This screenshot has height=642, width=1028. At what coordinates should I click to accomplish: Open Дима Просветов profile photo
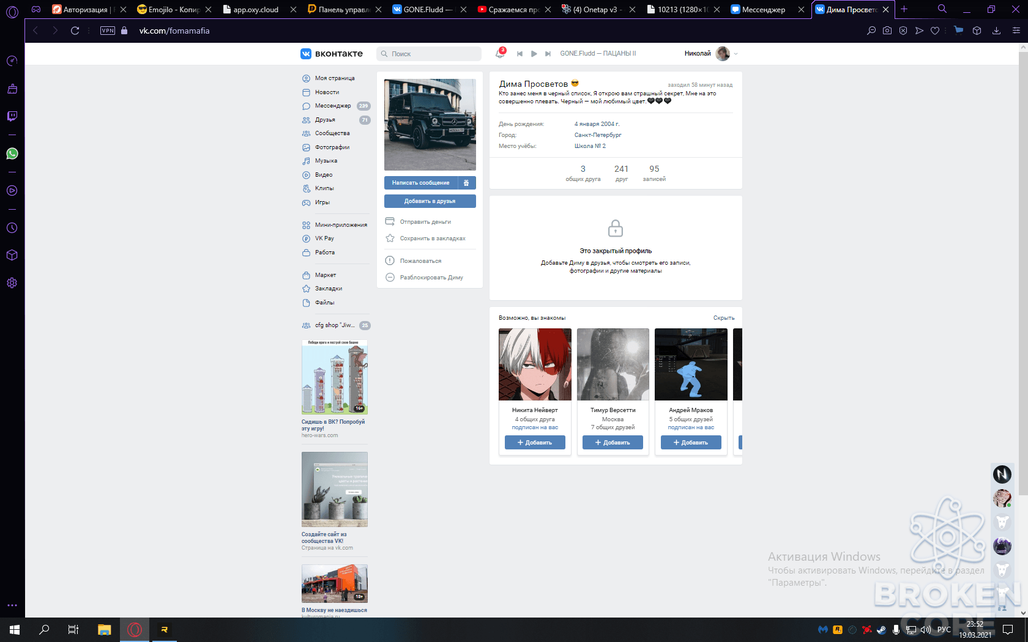point(430,125)
